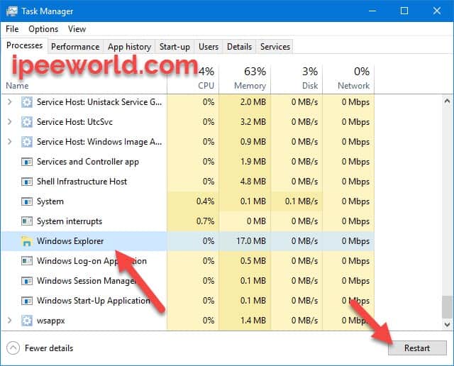Image resolution: width=454 pixels, height=366 pixels.
Task: Select the Windows Log-on Application row name
Action: coord(92,261)
